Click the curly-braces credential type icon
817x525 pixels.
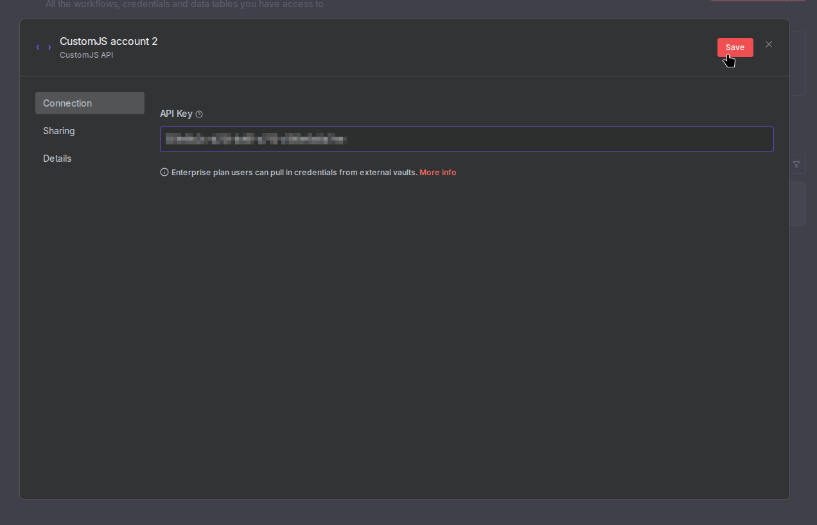pyautogui.click(x=43, y=47)
